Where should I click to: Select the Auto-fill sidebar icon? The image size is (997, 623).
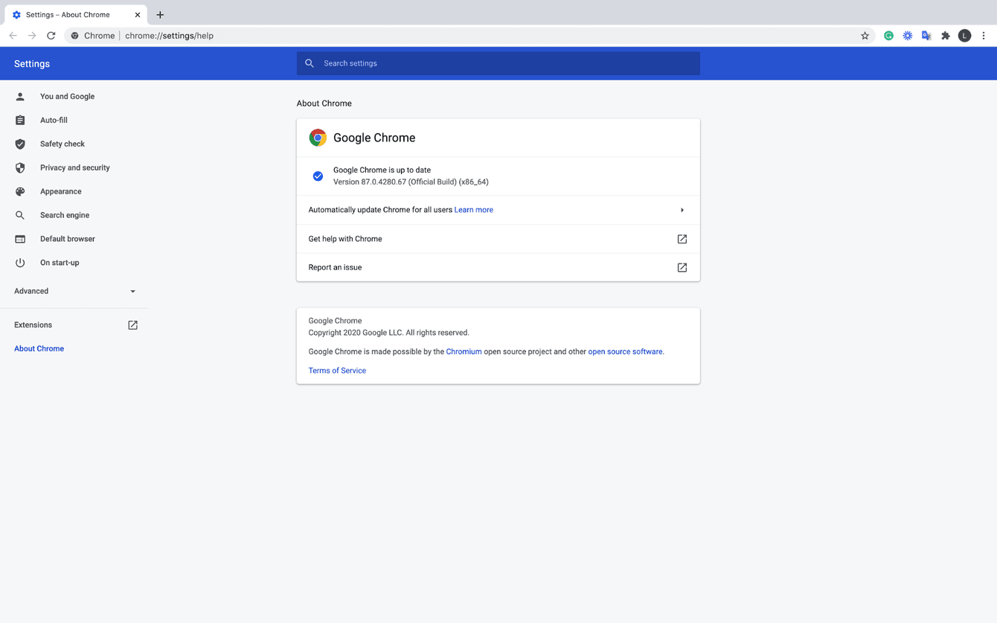click(19, 120)
